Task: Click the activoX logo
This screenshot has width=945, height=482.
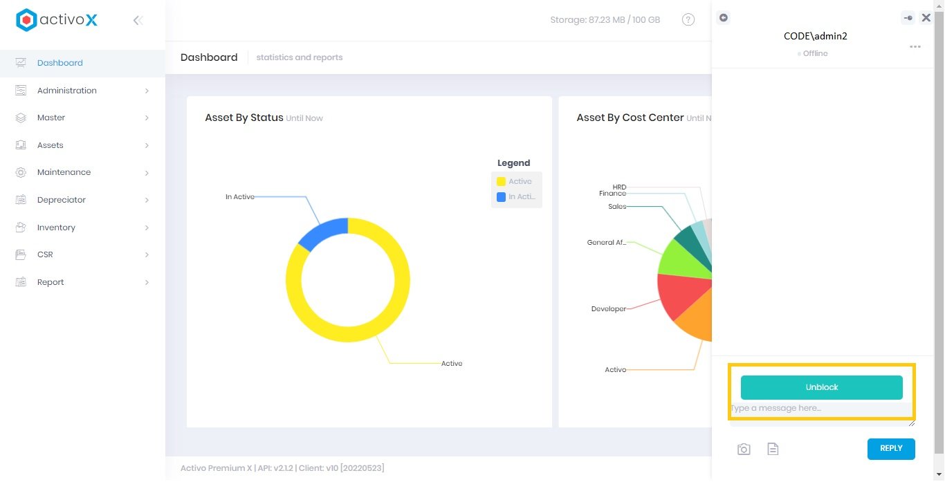Action: tap(57, 20)
